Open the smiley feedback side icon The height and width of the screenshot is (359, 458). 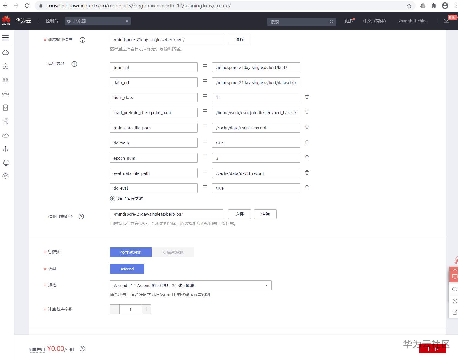pos(455,289)
